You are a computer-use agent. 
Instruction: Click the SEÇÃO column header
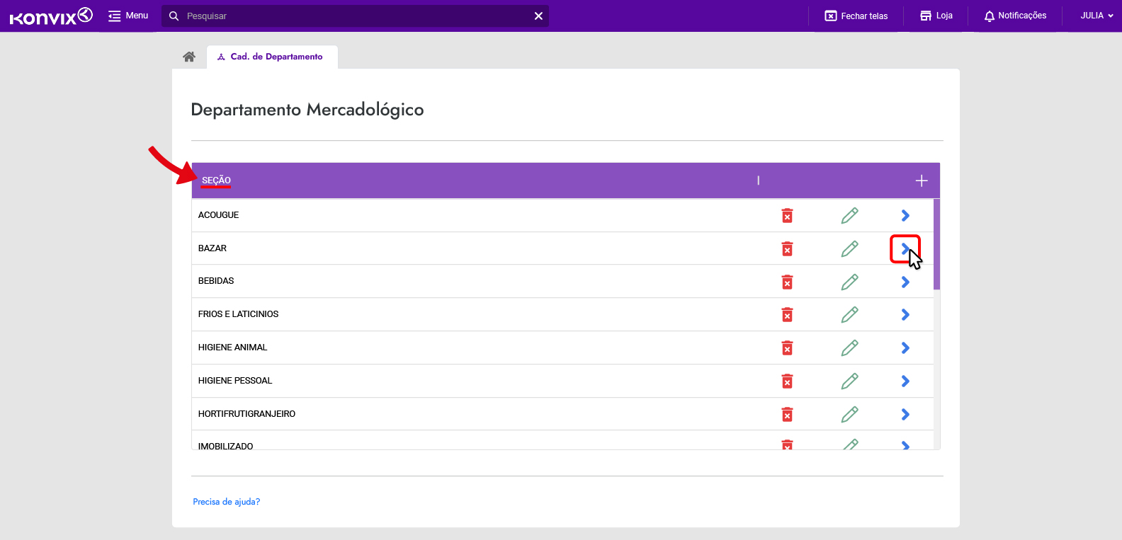tap(216, 180)
